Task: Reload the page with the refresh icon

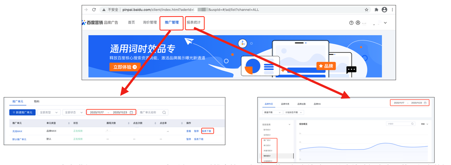Action: (94, 10)
